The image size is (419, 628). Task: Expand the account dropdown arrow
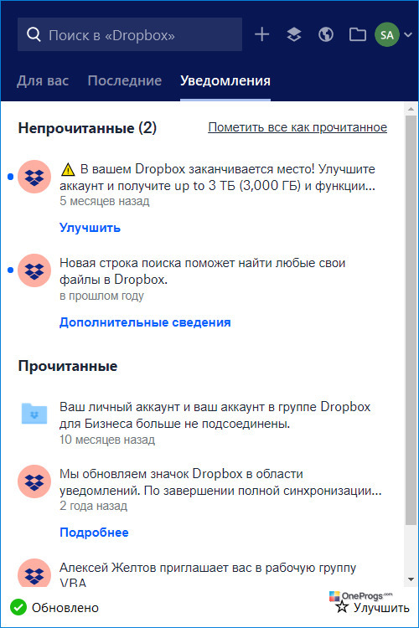pyautogui.click(x=408, y=35)
